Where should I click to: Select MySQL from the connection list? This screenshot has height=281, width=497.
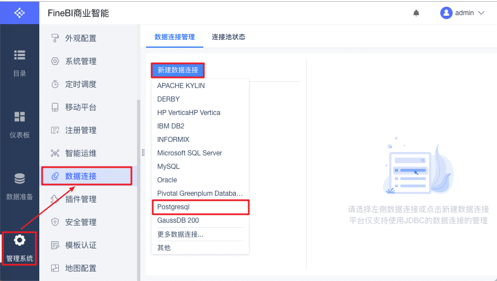click(168, 167)
